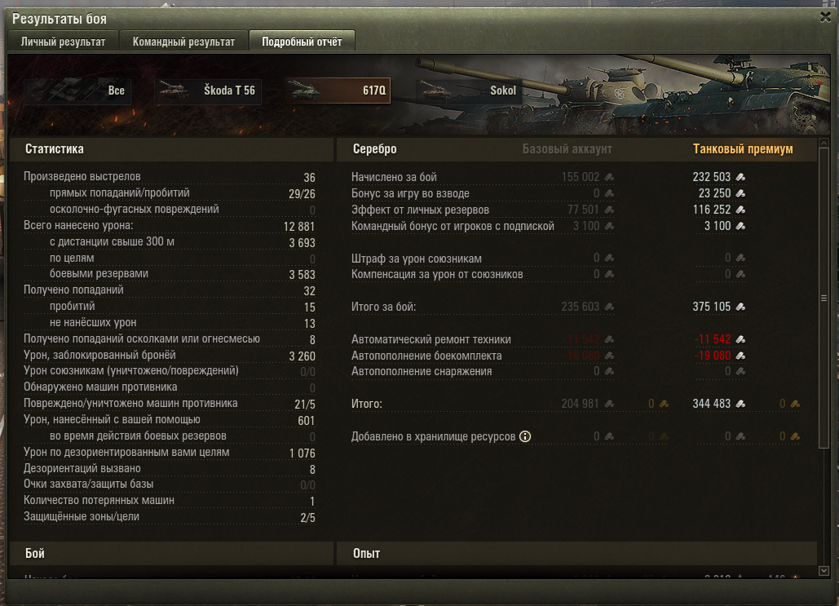Click the Танковый премиум column header
The width and height of the screenshot is (839, 606).
coord(743,148)
